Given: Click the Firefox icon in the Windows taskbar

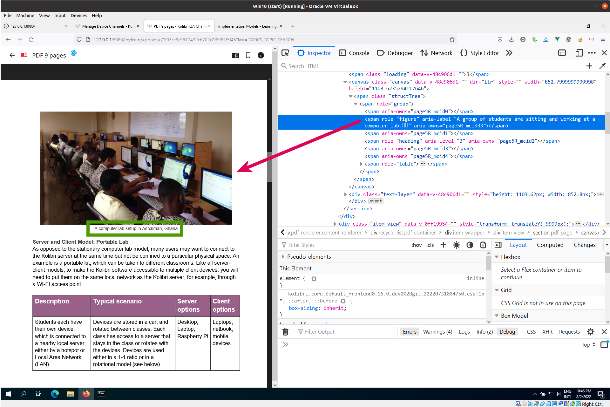Looking at the screenshot, I should 86,394.
